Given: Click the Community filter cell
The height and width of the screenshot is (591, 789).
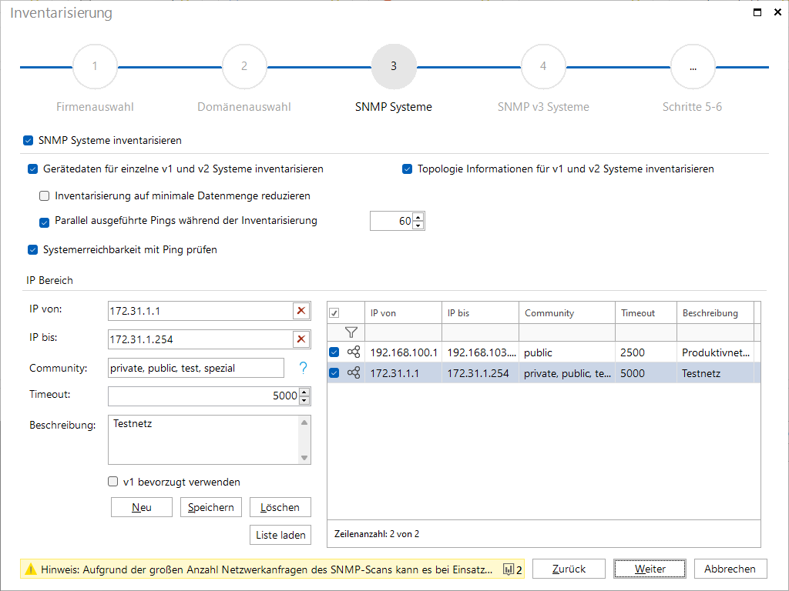Looking at the screenshot, I should point(567,332).
